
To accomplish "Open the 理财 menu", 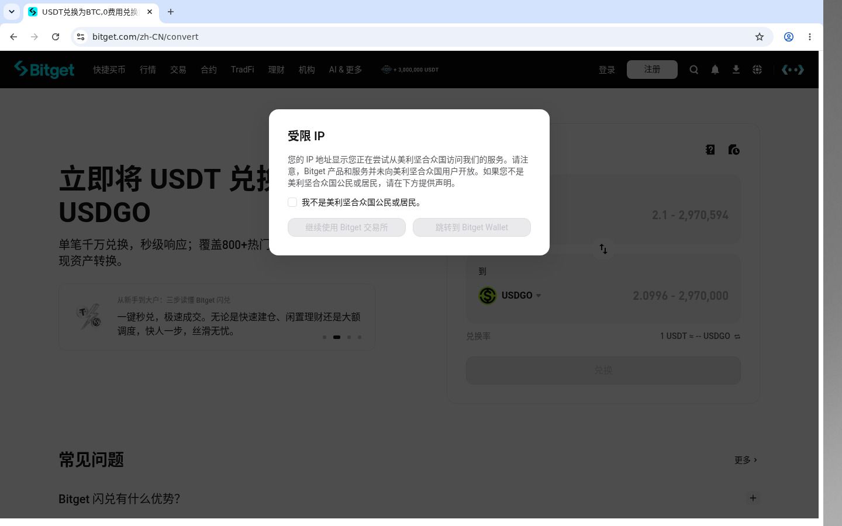I will [277, 70].
